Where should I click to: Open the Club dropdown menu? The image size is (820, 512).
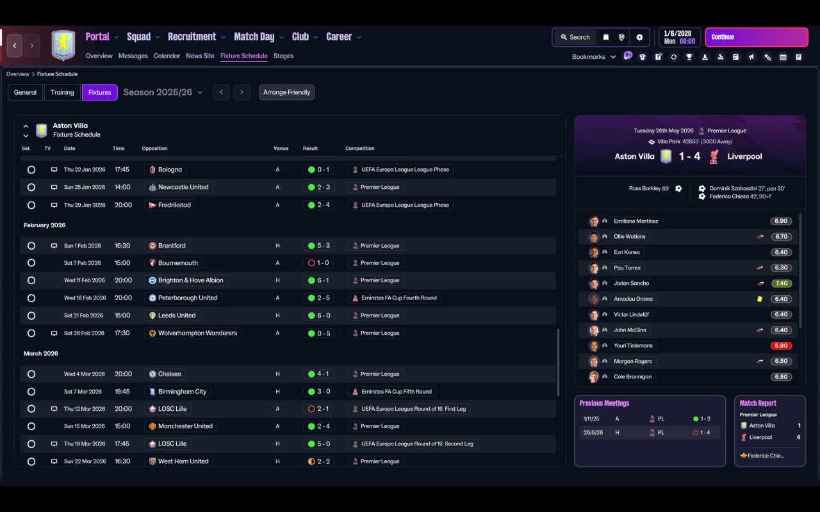305,37
